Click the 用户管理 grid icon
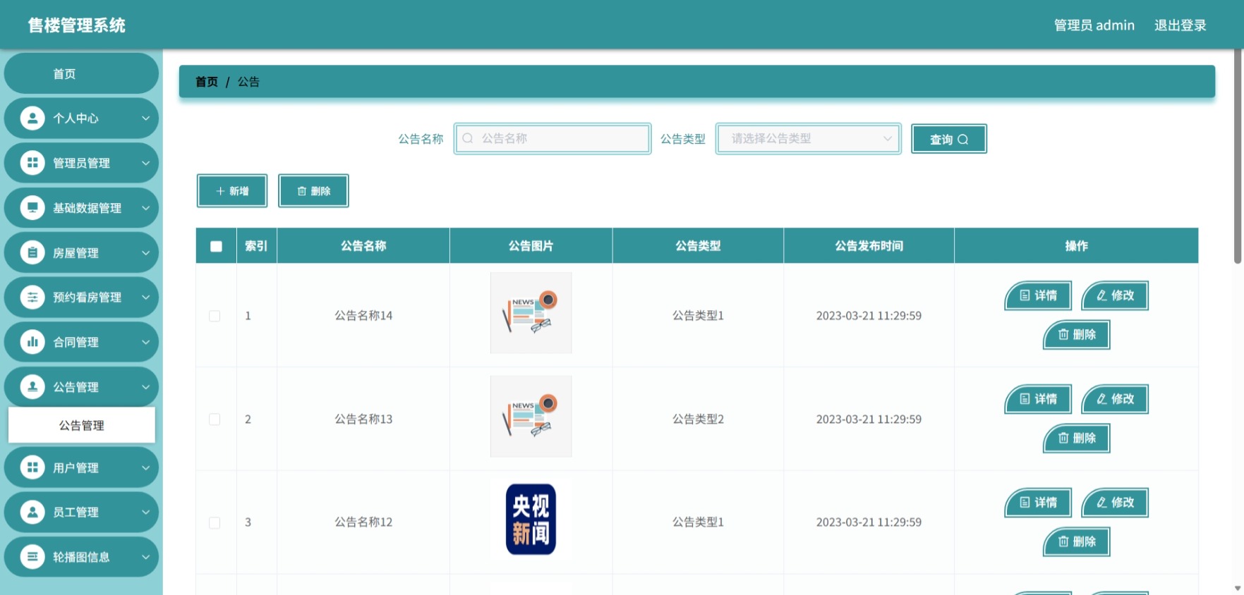Screen dimensions: 1244x595 [32, 467]
